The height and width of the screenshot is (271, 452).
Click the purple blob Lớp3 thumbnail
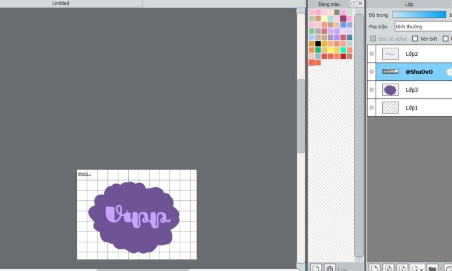click(x=390, y=90)
